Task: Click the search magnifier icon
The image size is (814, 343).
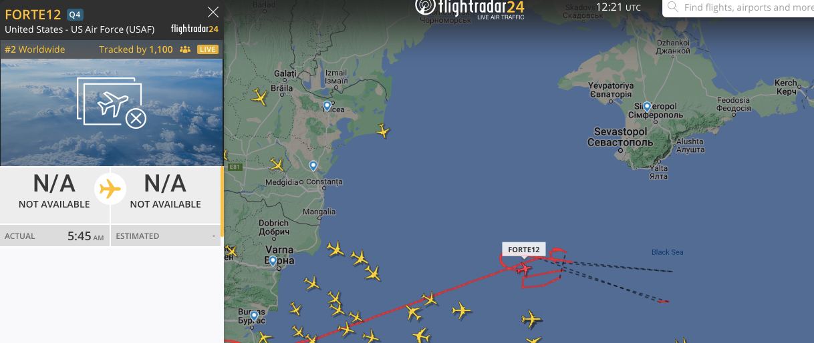Action: (673, 7)
